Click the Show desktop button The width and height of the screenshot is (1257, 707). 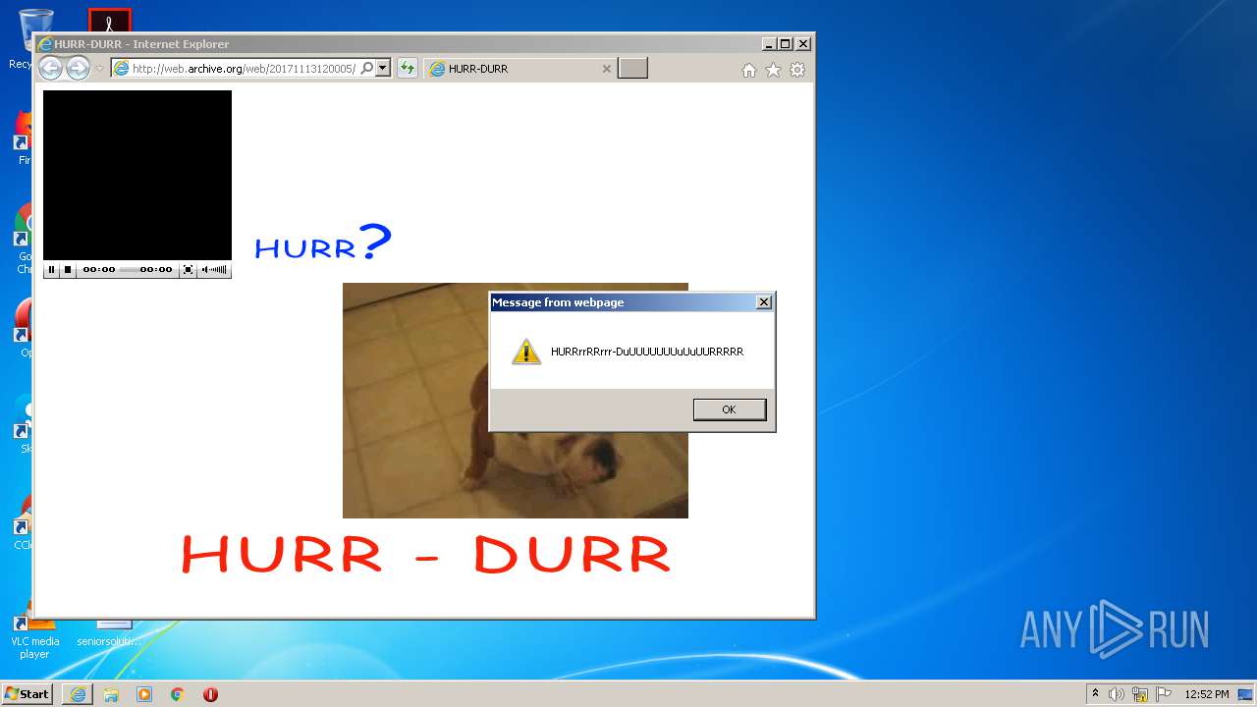(x=1246, y=694)
